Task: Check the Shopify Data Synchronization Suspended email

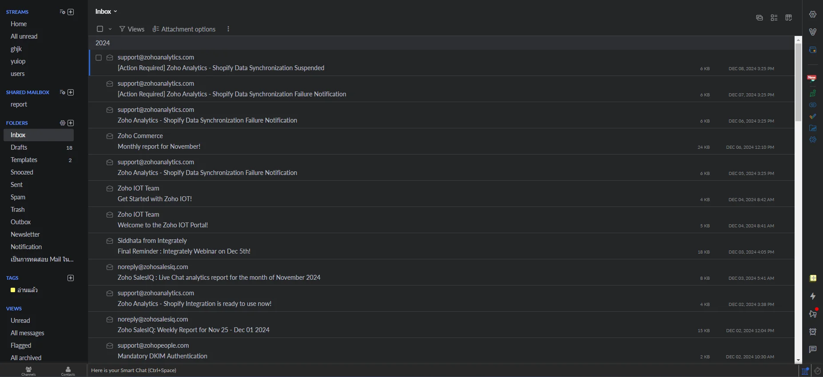Action: click(99, 58)
